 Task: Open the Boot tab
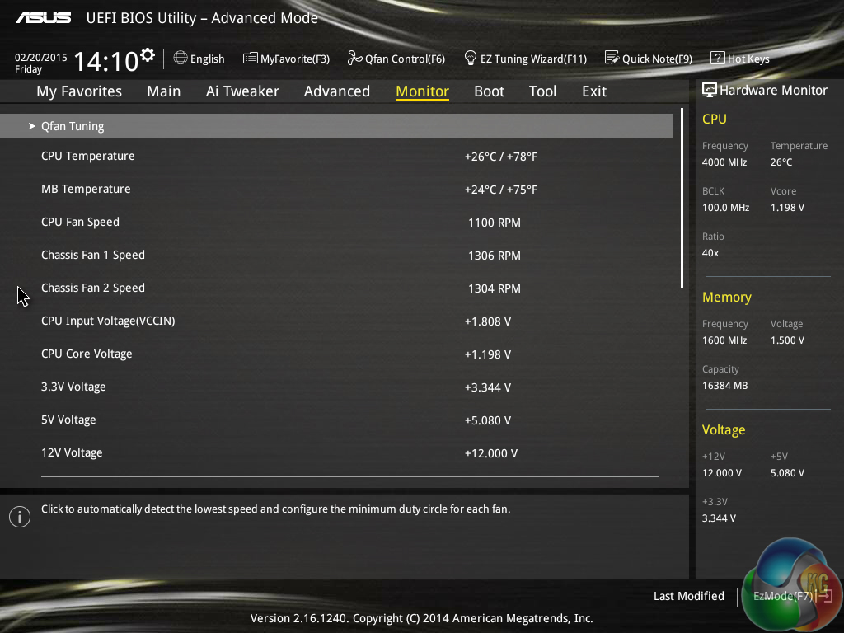[x=490, y=91]
